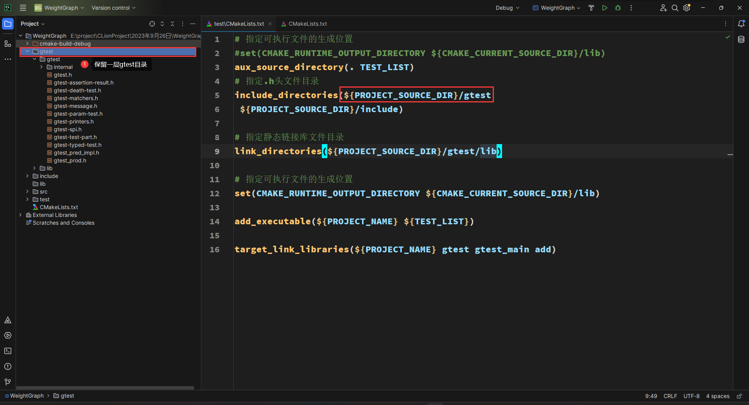Click the Project panel horizontal scrollbar
The height and width of the screenshot is (405, 749).
tap(105, 387)
